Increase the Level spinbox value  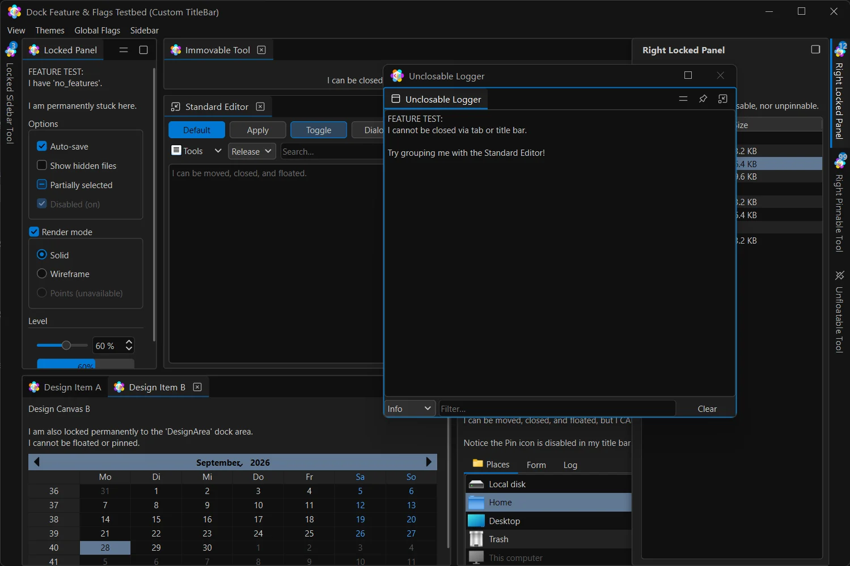click(129, 342)
